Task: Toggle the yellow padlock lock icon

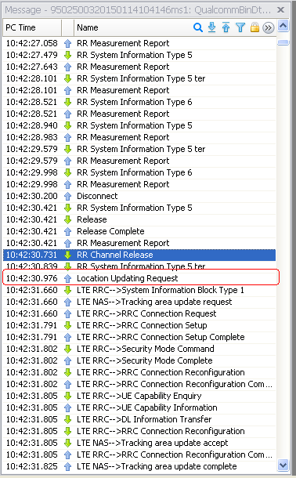Action: [x=254, y=27]
